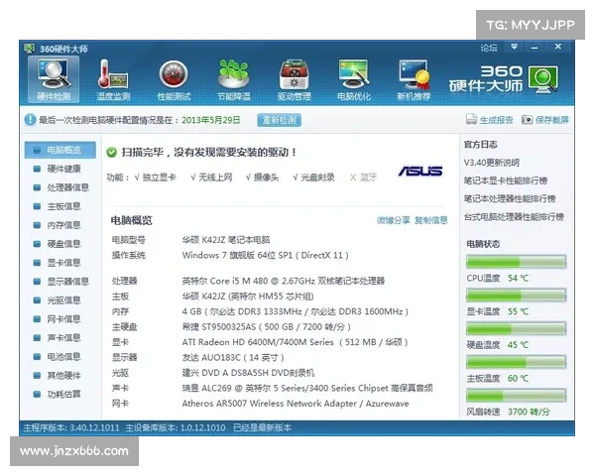This screenshot has height=476, width=595.
Task: Open 节能降温 energy saving tool
Action: point(233,79)
